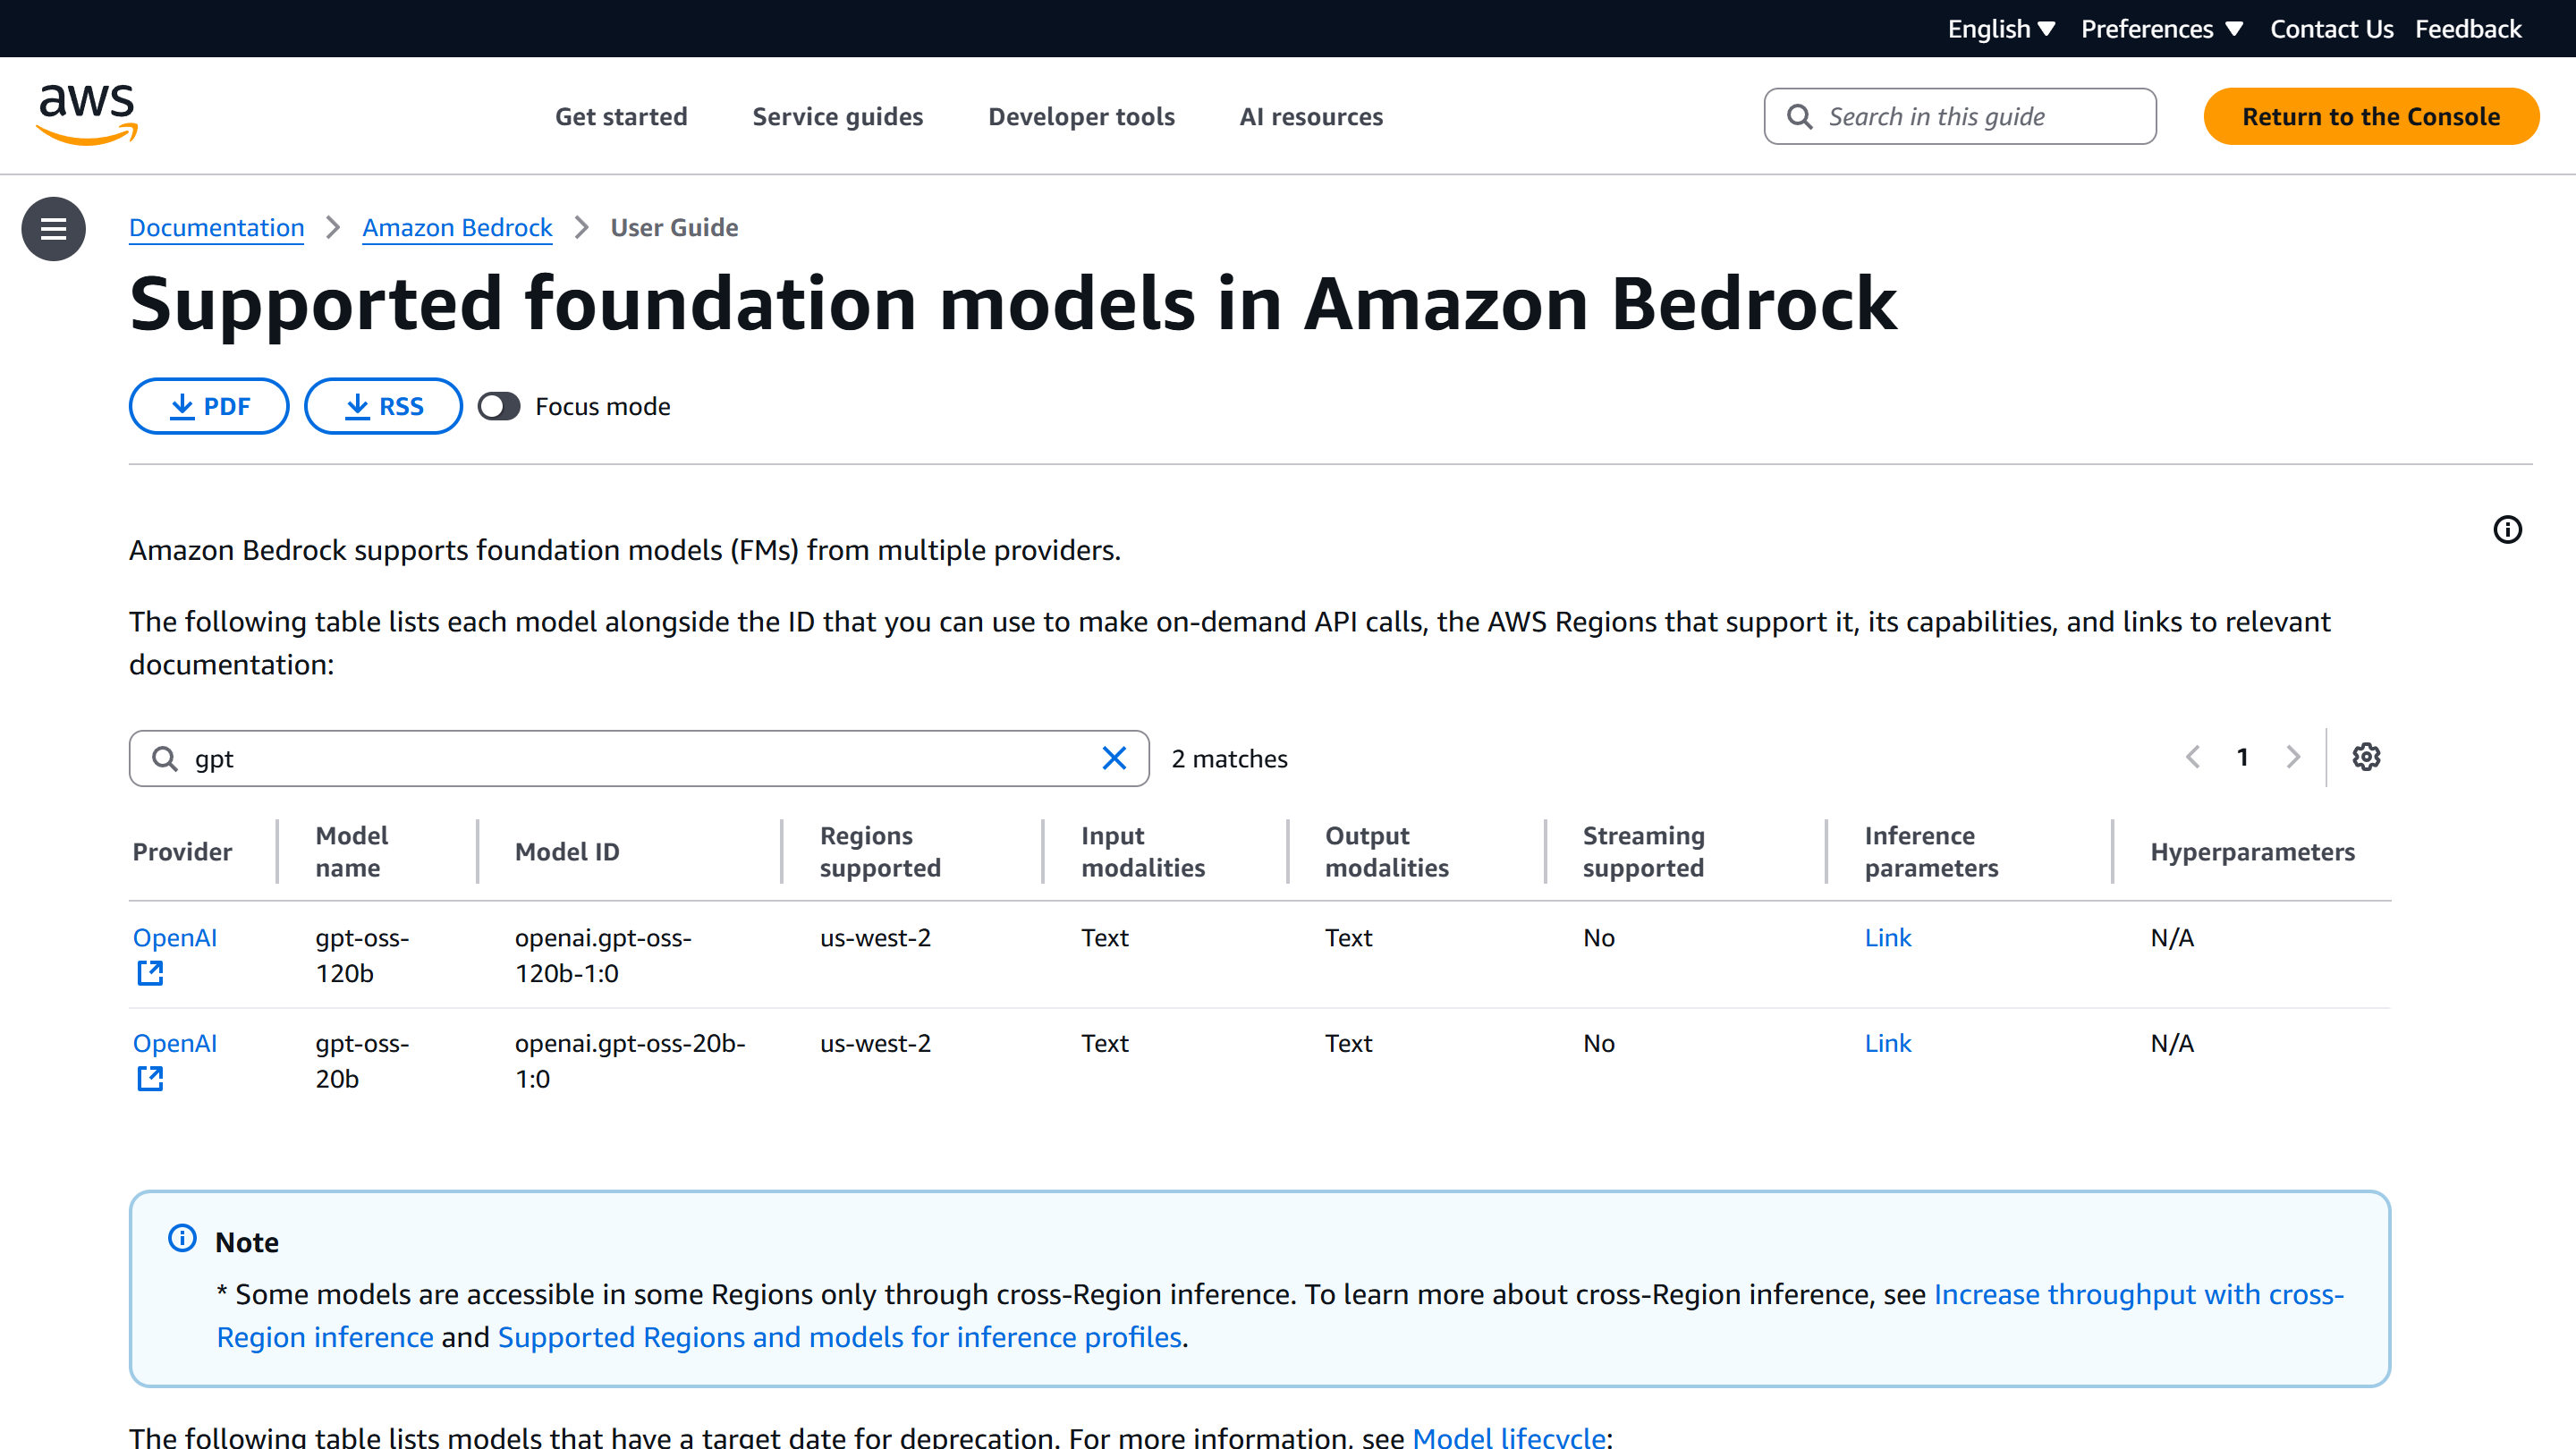Download the PDF version

click(209, 406)
